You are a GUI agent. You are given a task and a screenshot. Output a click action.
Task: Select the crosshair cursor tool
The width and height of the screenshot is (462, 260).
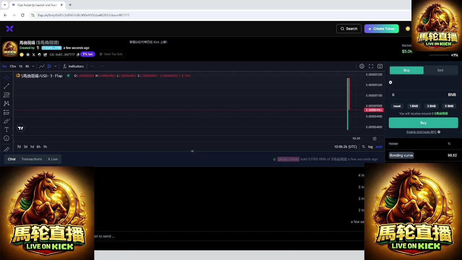click(x=6, y=78)
